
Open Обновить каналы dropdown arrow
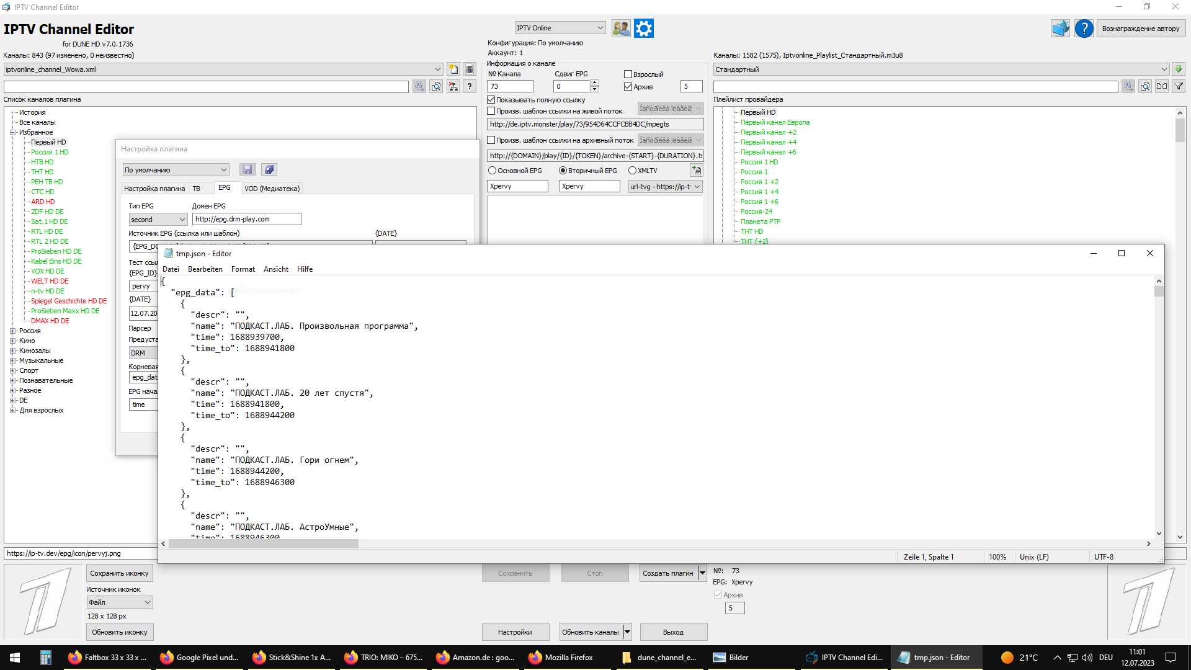627,632
